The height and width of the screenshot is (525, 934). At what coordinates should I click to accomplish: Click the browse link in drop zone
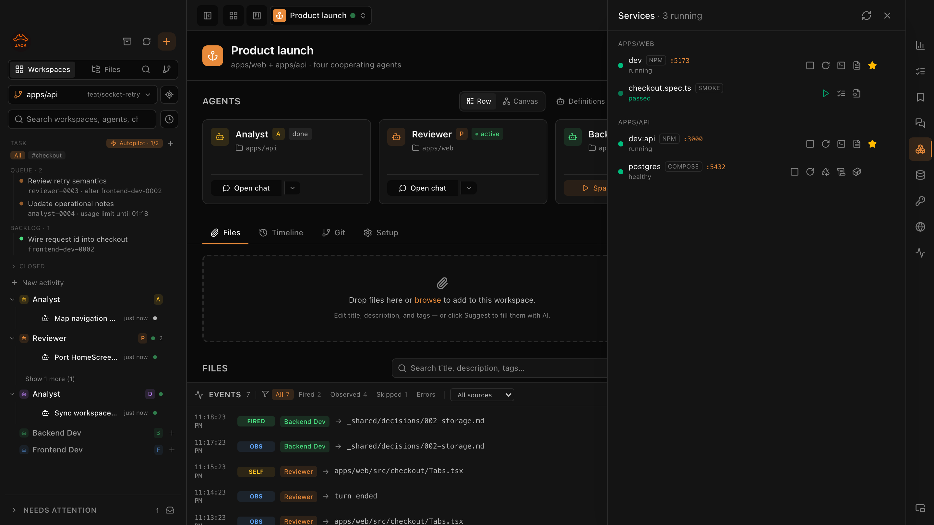[427, 300]
